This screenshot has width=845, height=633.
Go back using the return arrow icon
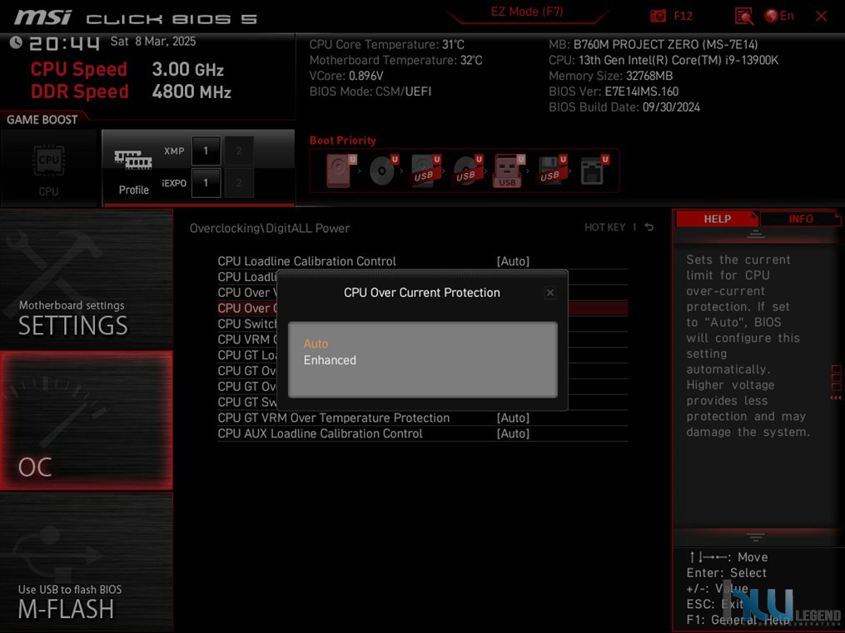(649, 227)
